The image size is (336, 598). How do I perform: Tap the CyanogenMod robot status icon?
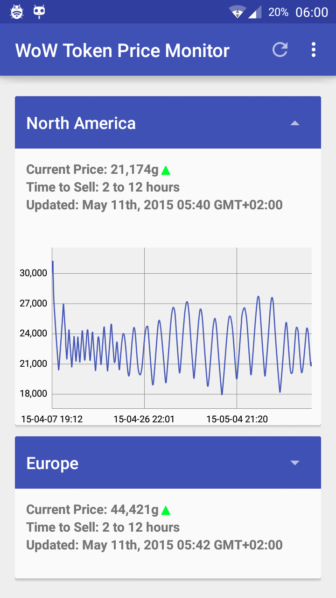(39, 12)
